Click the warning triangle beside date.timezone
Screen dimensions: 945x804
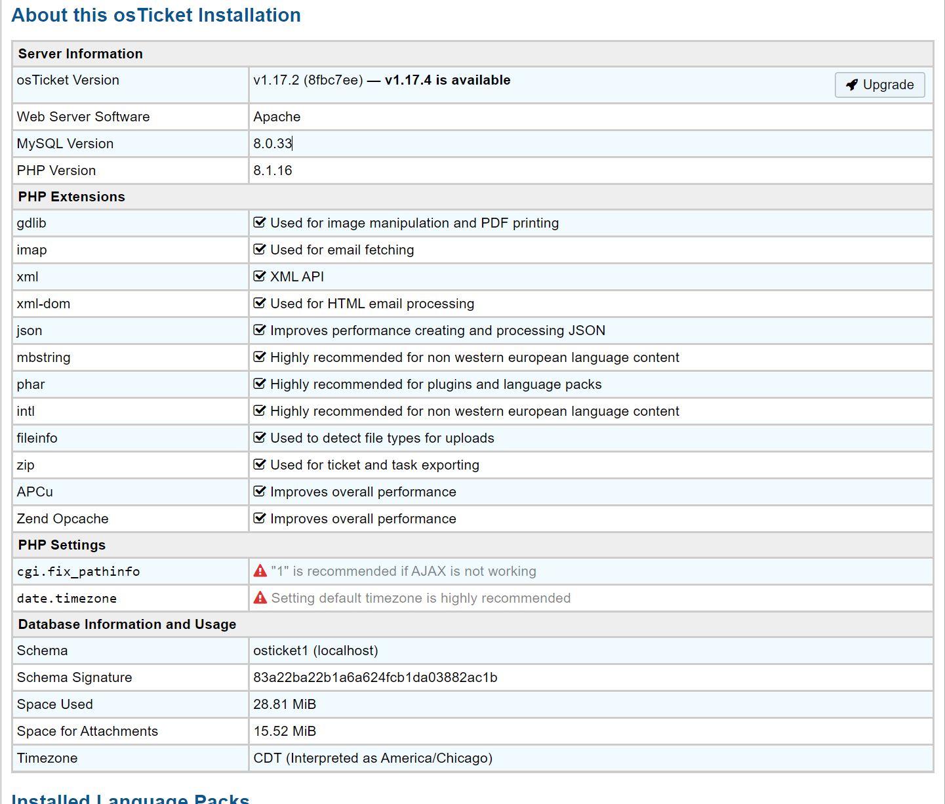pos(260,598)
